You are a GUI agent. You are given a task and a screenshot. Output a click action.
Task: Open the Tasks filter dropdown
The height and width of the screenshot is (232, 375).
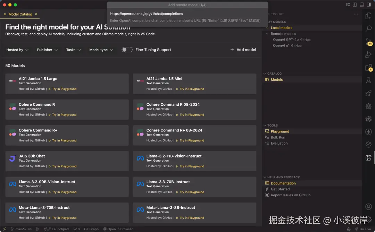click(x=73, y=50)
